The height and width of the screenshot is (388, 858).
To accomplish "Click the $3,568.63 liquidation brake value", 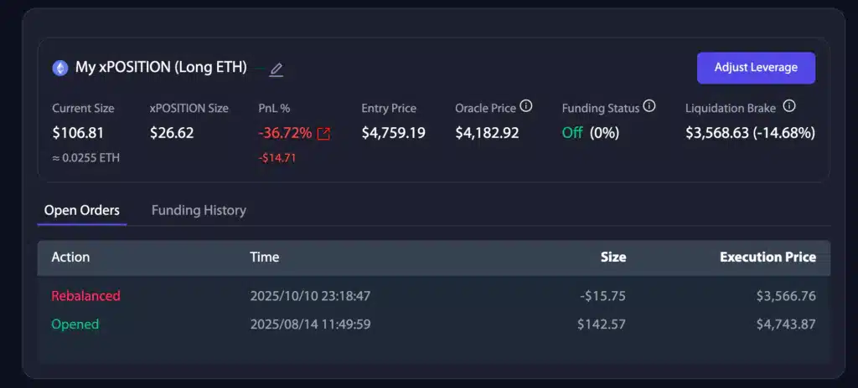I will pyautogui.click(x=718, y=133).
